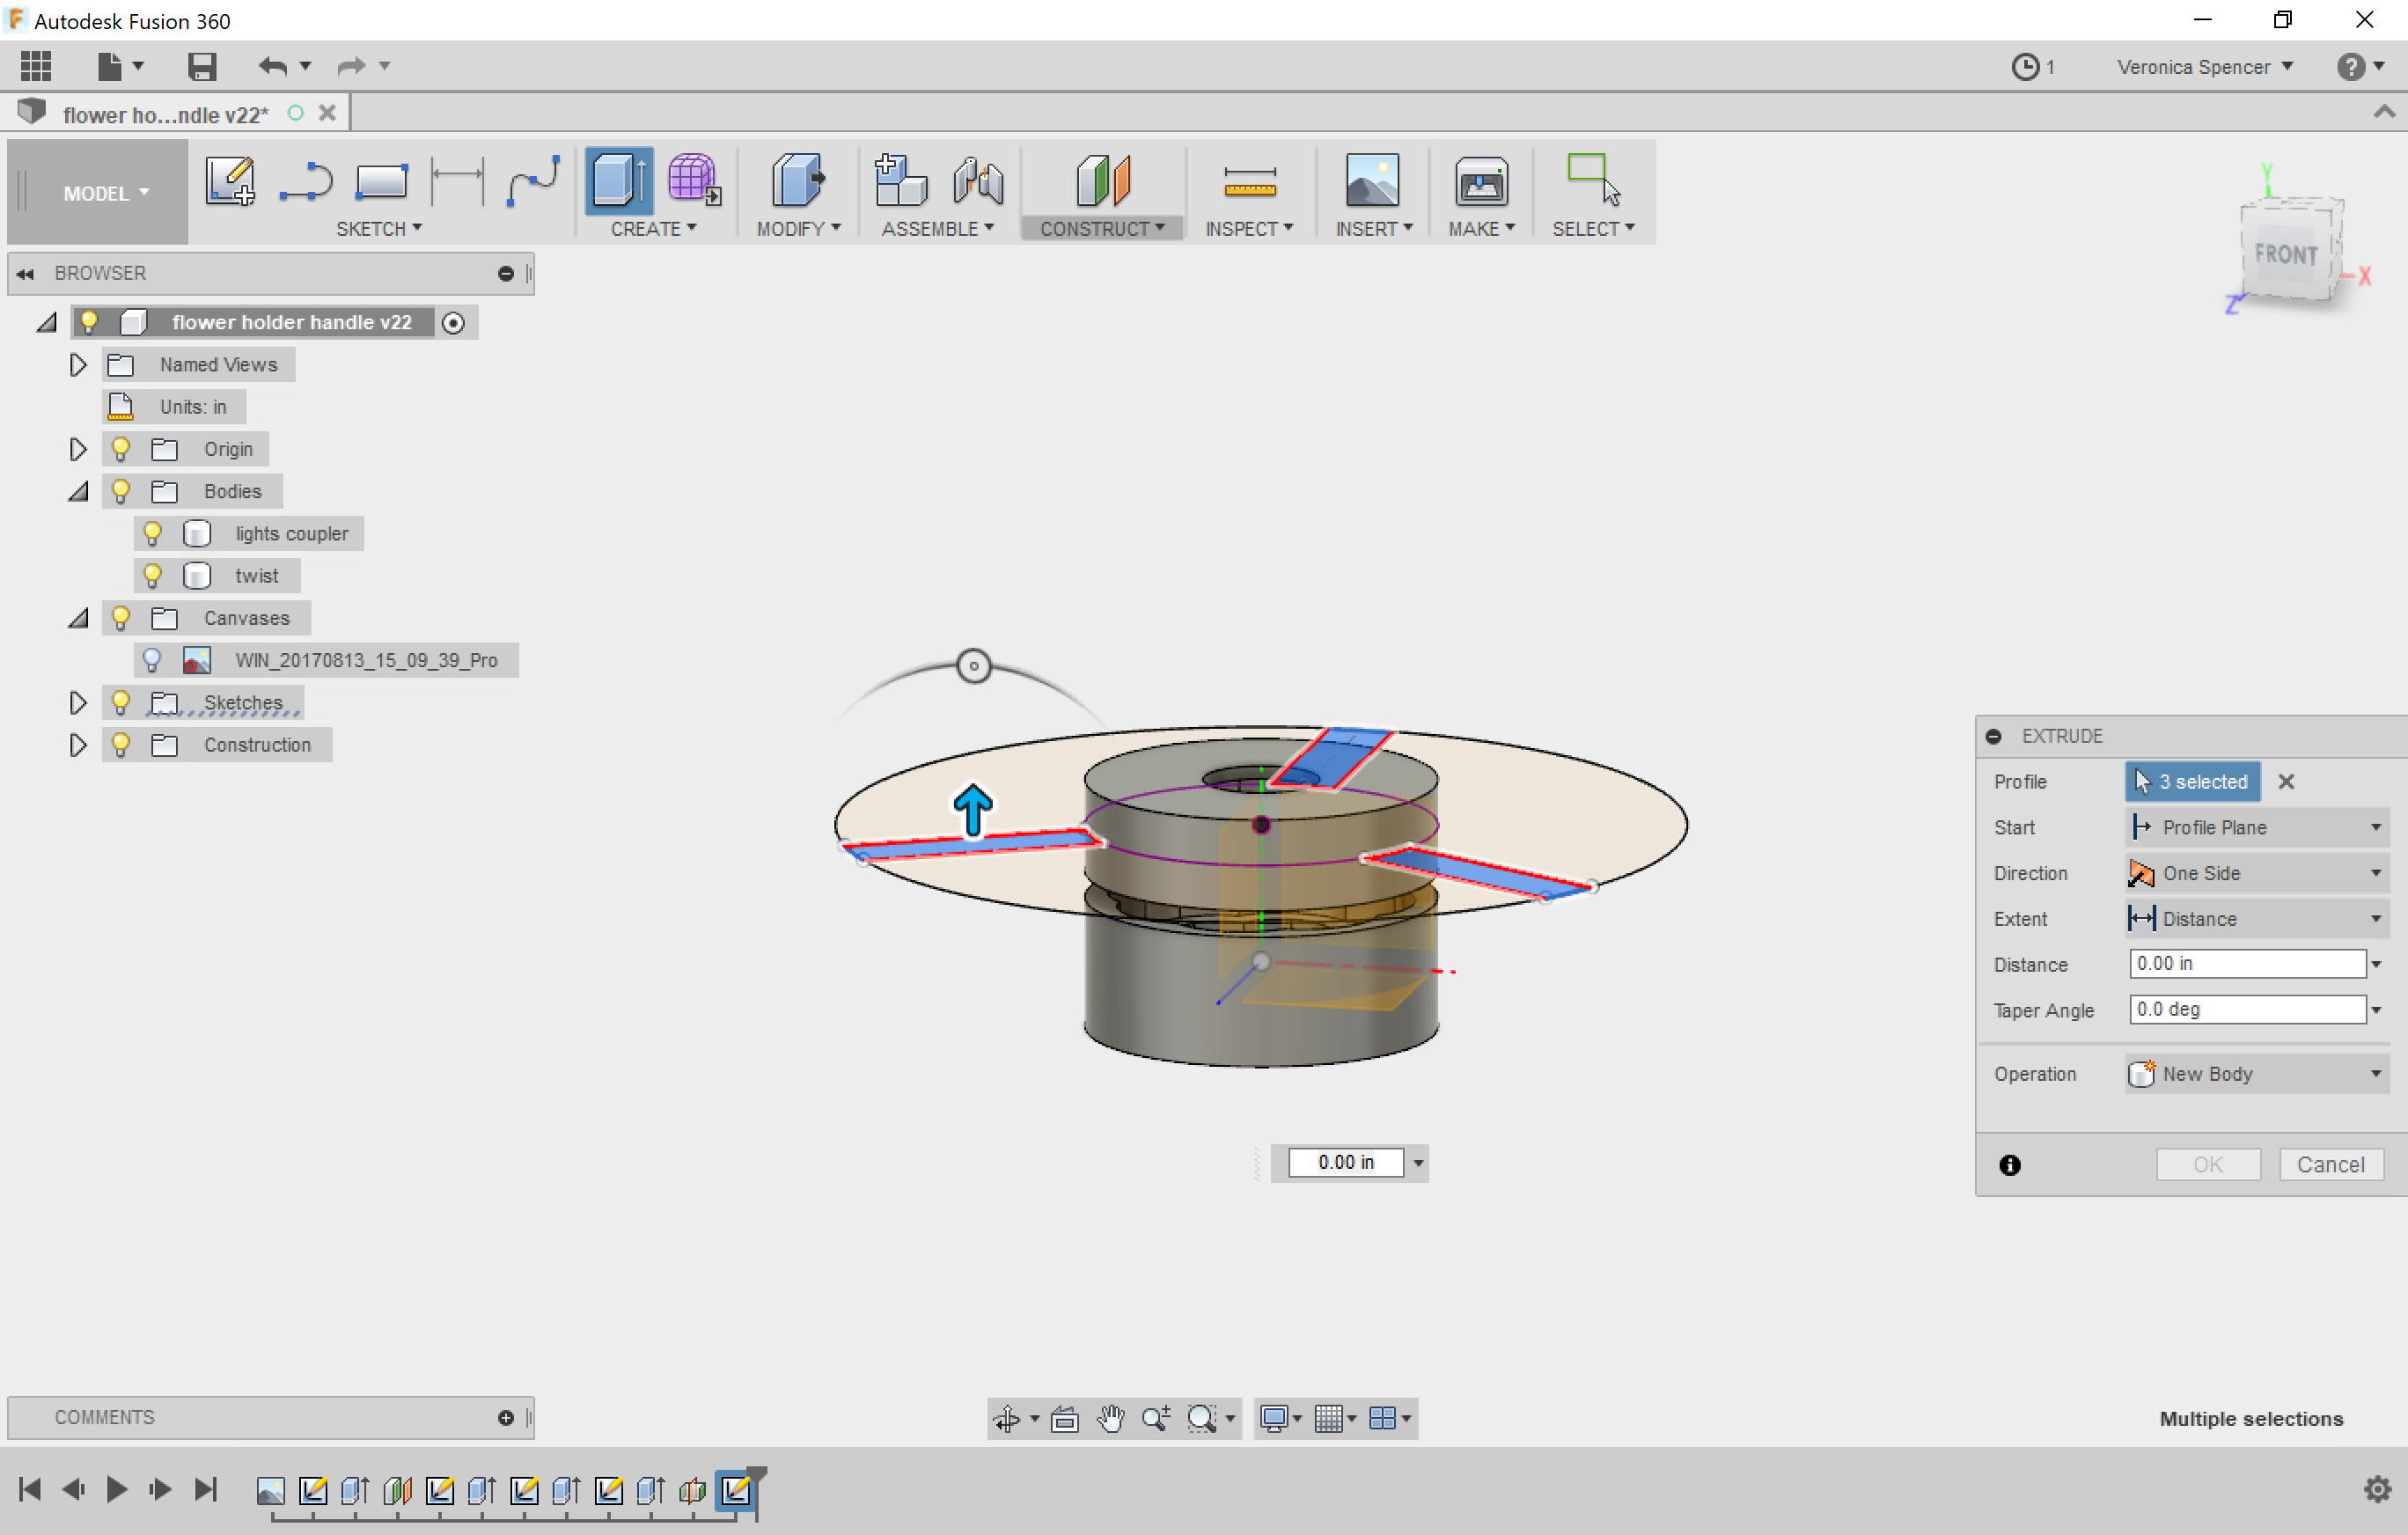
Task: Open the data panel grid icon
Action: pyautogui.click(x=36, y=66)
